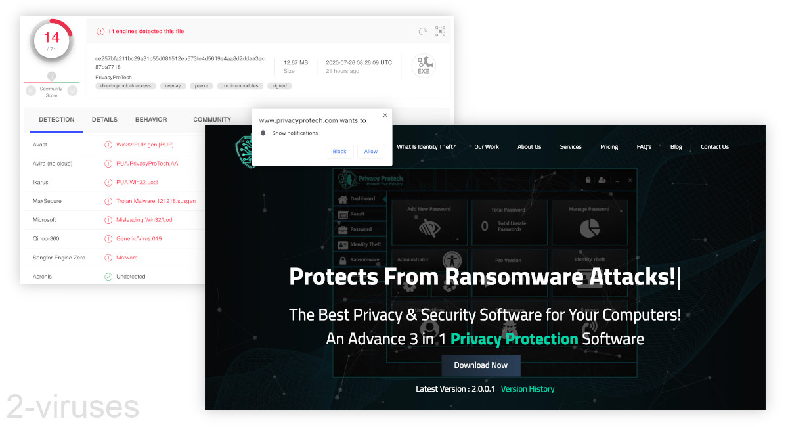Click the warning icon in the Avast row
Image resolution: width=788 pixels, height=427 pixels.
(x=108, y=145)
